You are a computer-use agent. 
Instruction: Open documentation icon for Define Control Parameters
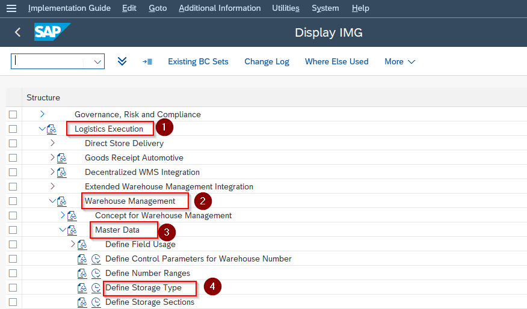click(x=82, y=259)
